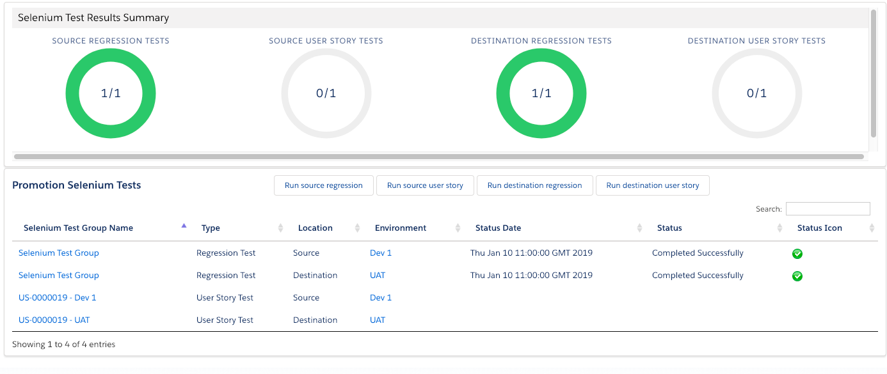This screenshot has height=374, width=887.
Task: Open UAT environment link in User Story Test row
Action: (x=378, y=320)
